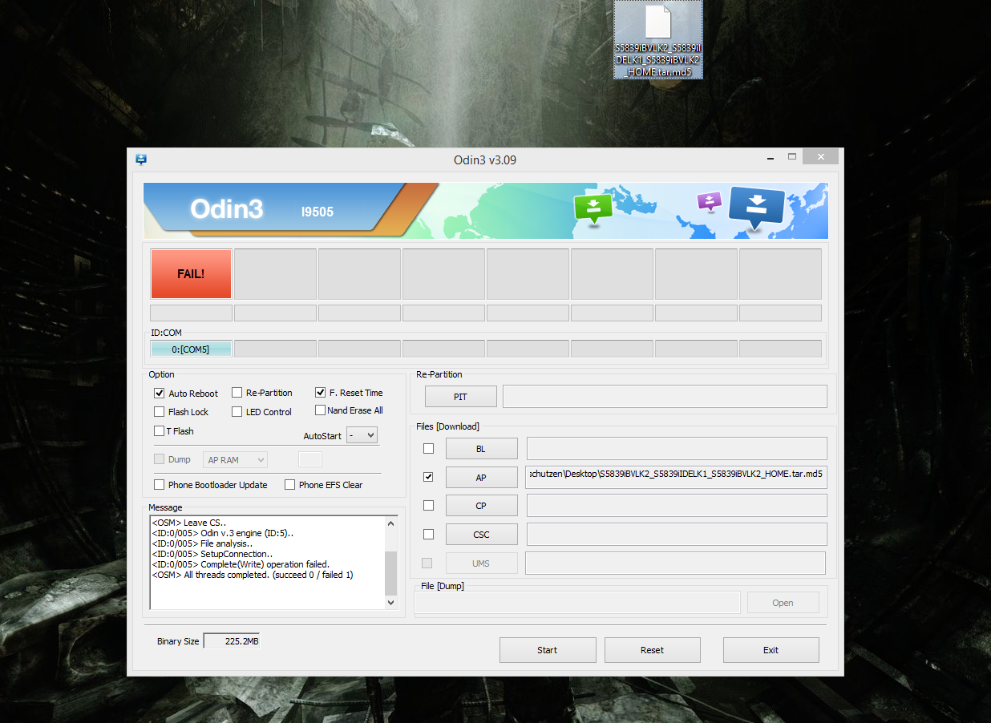Open the Odin3 window system menu icon
The image size is (991, 723).
[x=141, y=160]
